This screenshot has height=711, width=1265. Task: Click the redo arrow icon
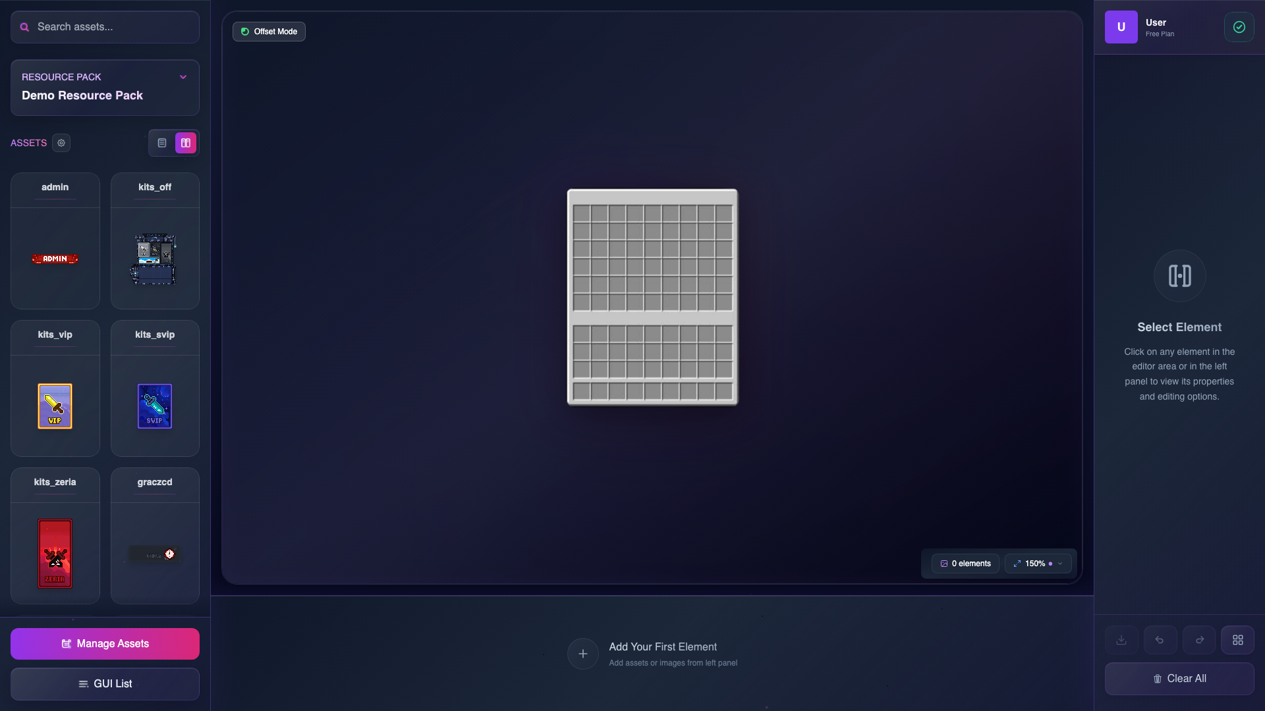pyautogui.click(x=1199, y=640)
